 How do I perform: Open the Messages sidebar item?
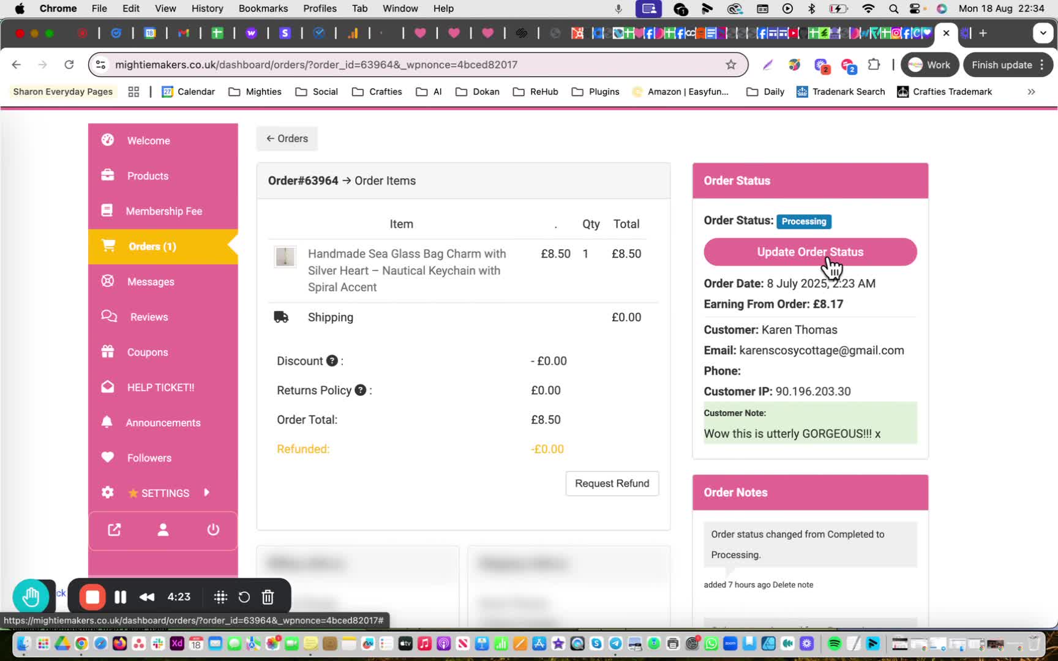pyautogui.click(x=151, y=282)
